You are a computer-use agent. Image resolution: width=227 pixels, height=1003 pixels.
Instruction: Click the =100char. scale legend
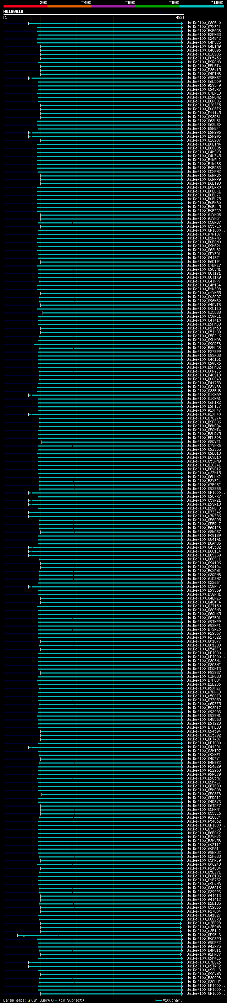point(168,1000)
